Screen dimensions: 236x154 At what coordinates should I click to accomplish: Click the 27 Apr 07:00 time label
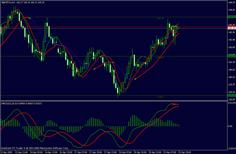click(81, 152)
